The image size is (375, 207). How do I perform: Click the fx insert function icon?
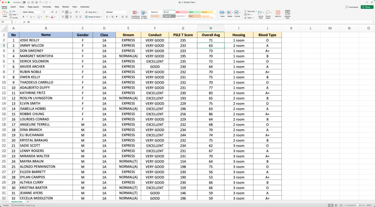tap(24, 22)
